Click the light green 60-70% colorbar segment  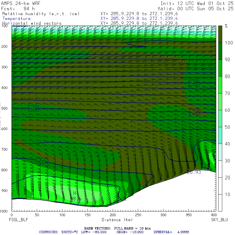(x=220, y=102)
